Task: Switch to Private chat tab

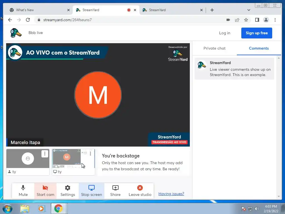Action: tap(214, 48)
